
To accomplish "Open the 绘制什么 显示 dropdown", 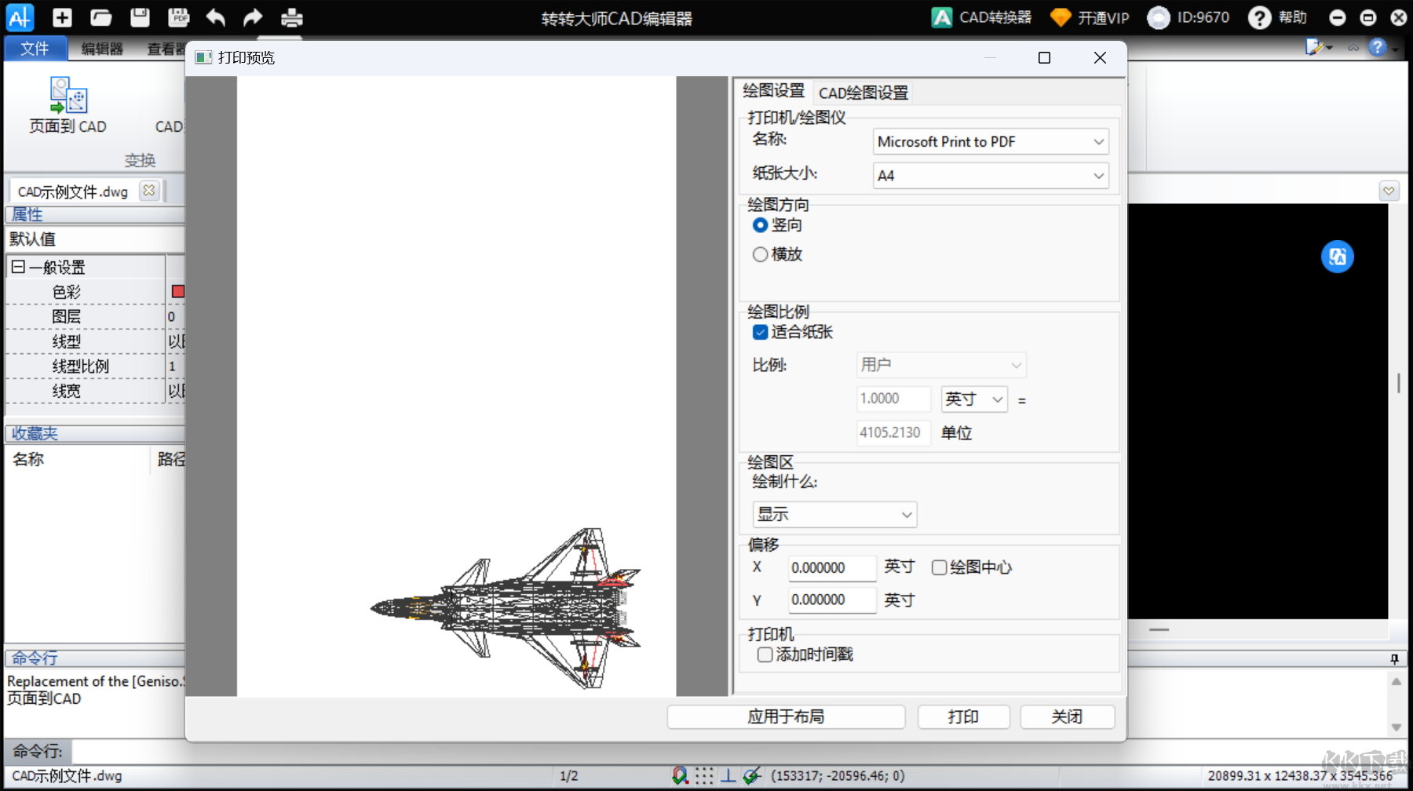I will point(834,515).
